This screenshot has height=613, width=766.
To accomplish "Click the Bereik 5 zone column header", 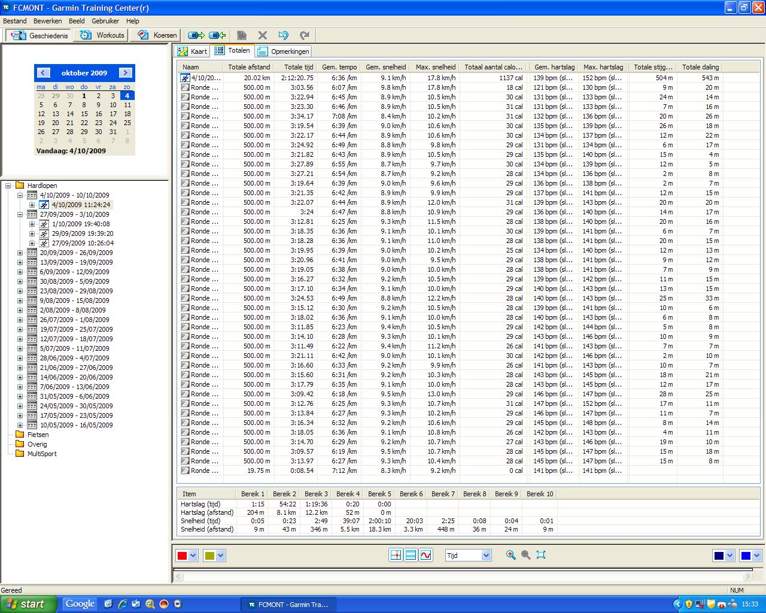I will [x=379, y=494].
